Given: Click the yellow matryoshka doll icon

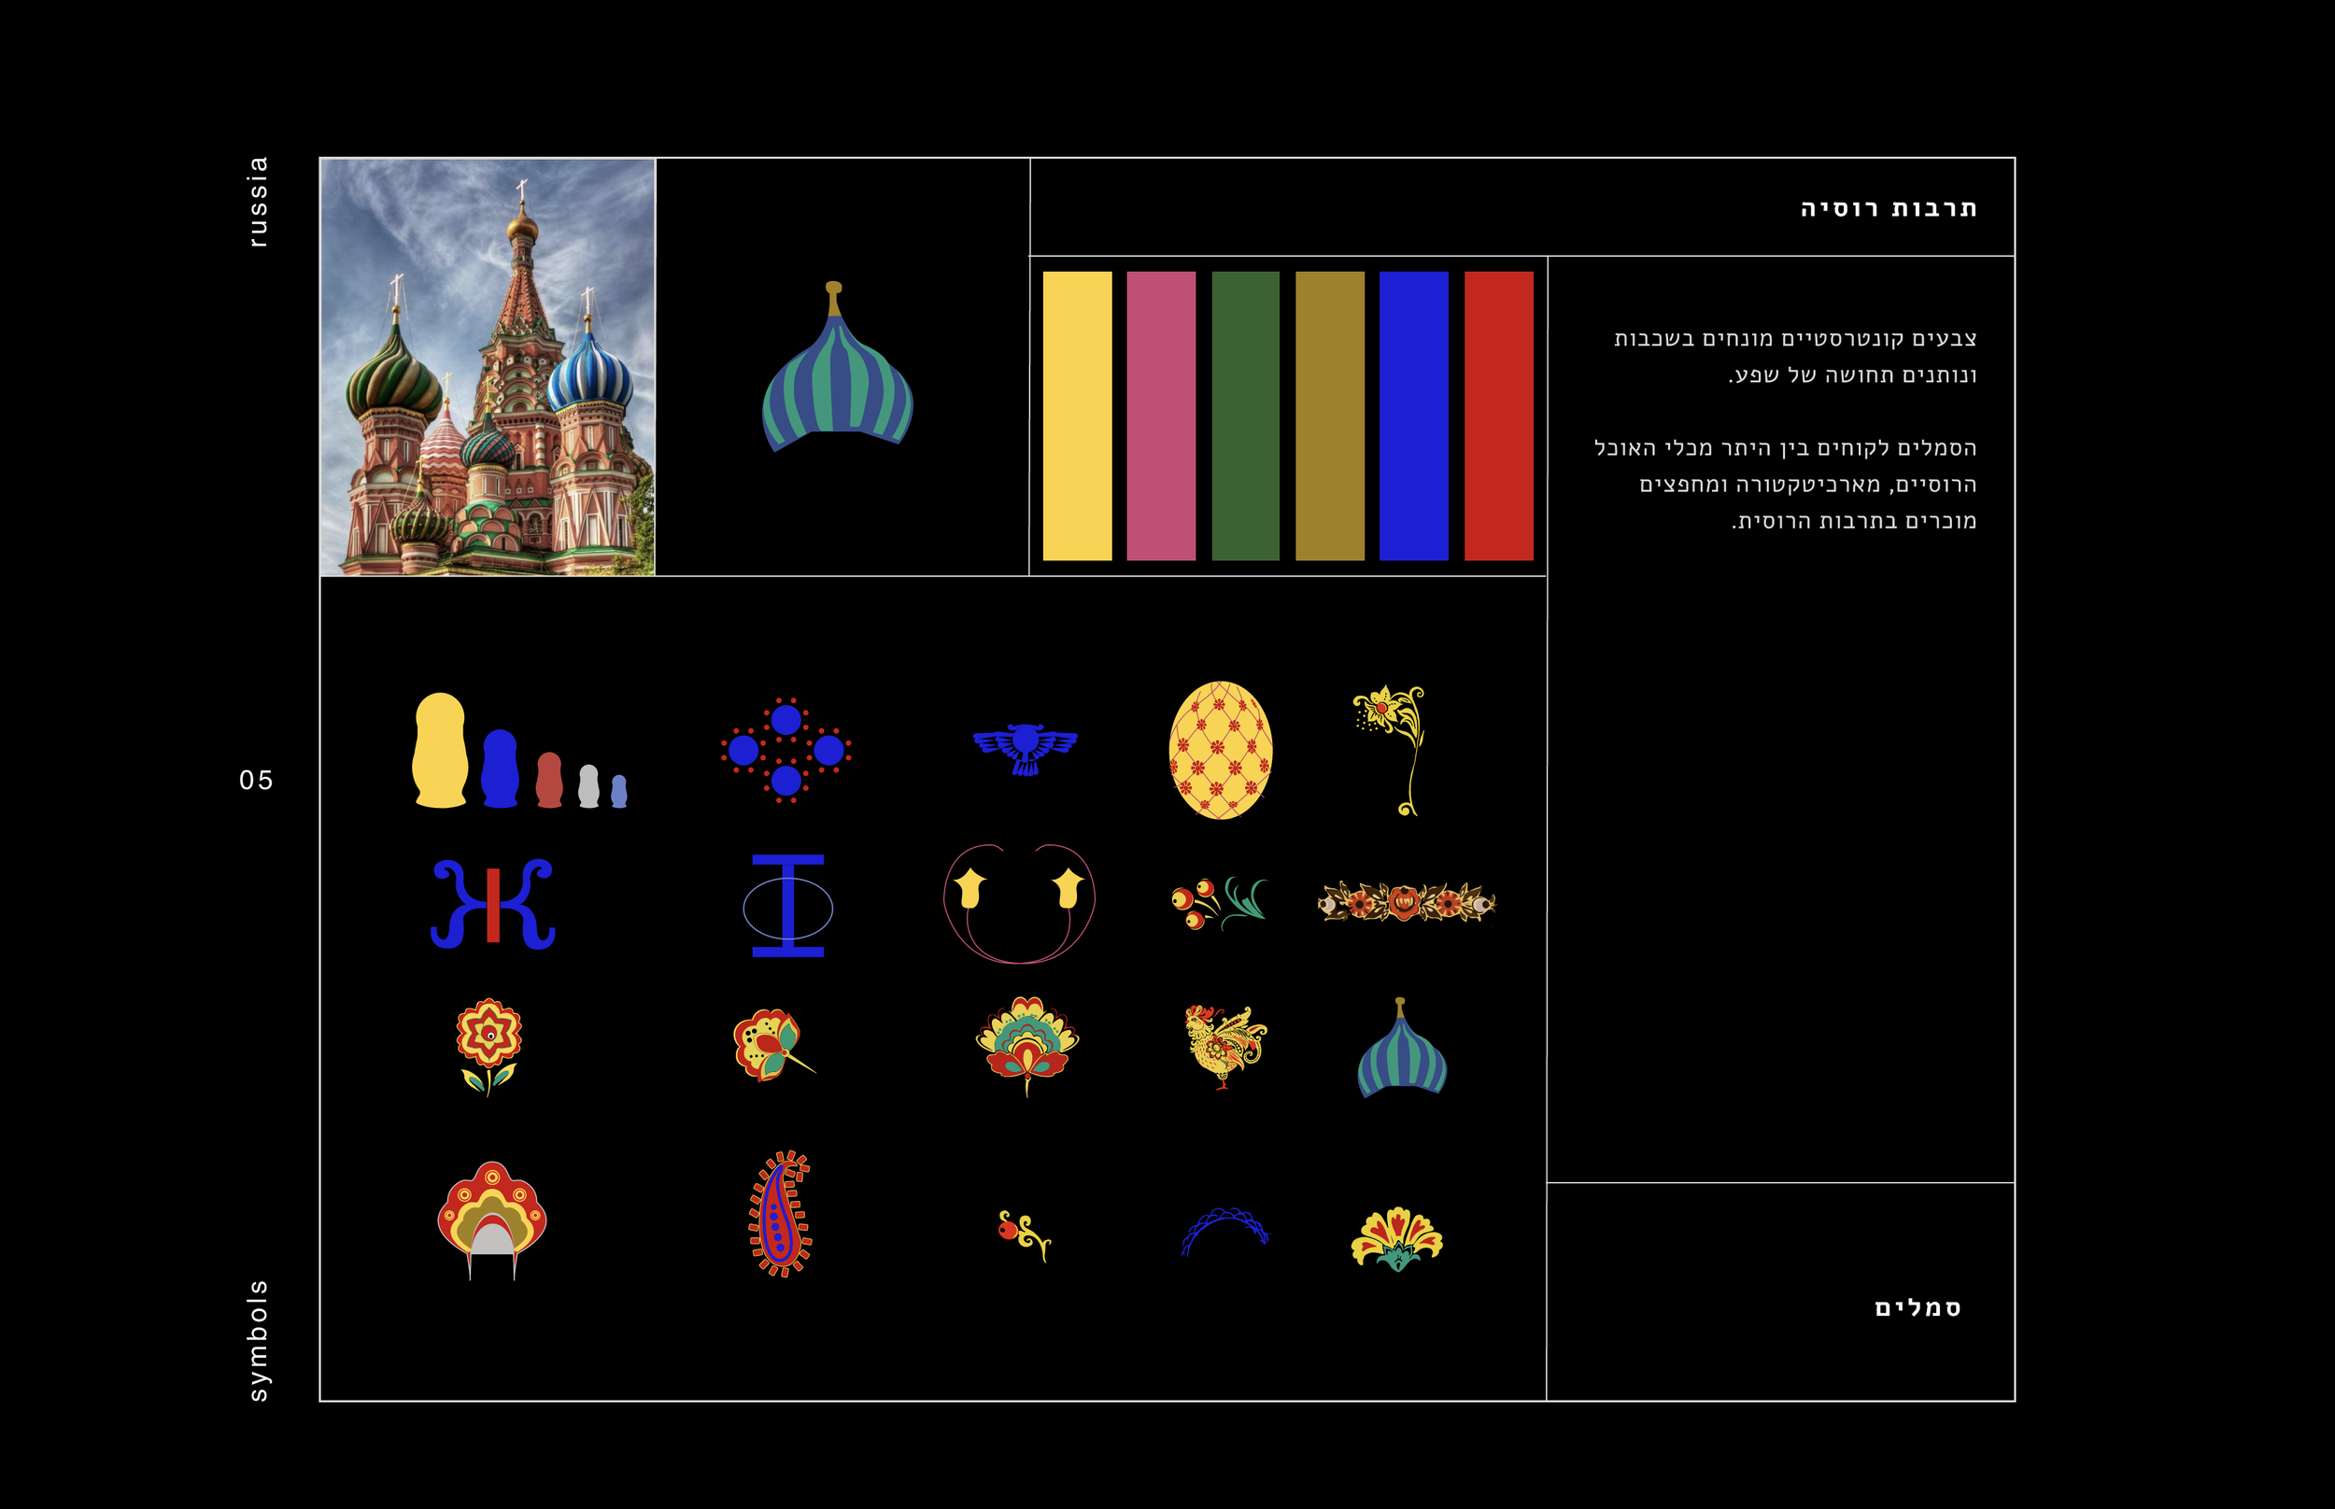Looking at the screenshot, I should click(440, 752).
